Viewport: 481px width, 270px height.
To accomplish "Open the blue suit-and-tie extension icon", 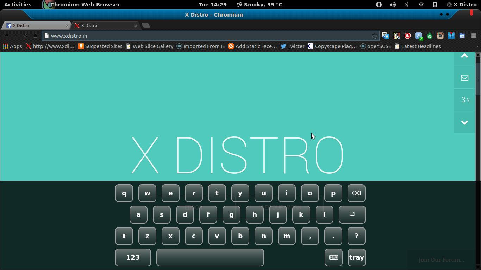I will coord(451,36).
